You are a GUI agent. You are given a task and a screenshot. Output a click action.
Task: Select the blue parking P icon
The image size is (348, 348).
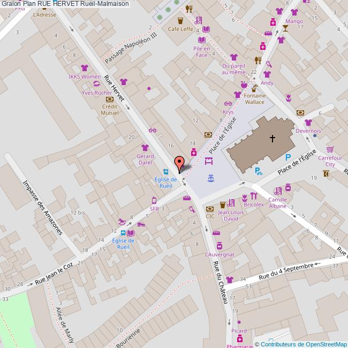288,157
